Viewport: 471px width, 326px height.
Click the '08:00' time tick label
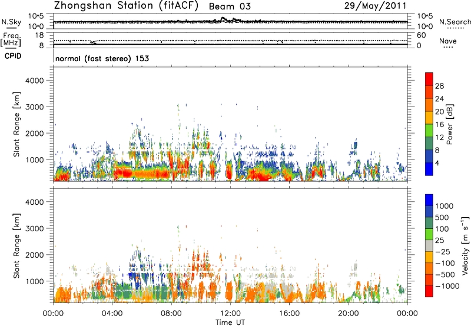[x=171, y=314]
